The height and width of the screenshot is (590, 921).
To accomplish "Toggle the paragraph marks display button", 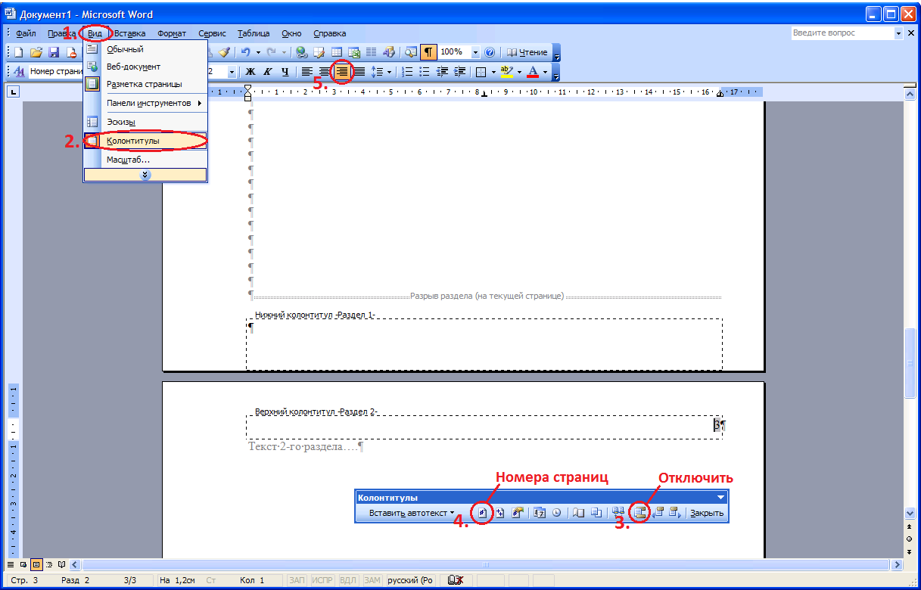I will point(428,53).
